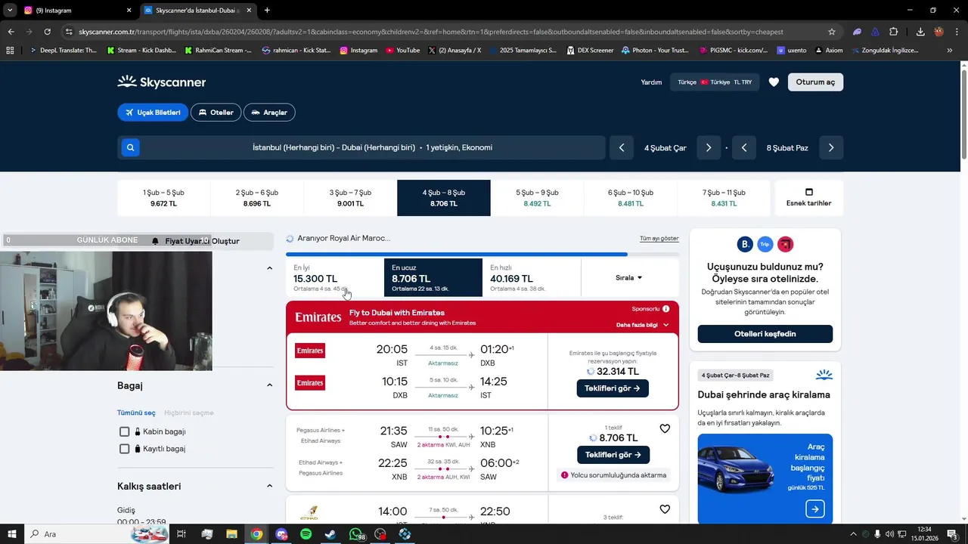Go to next return date arrow
This screenshot has height=544, width=968.
pos(831,147)
